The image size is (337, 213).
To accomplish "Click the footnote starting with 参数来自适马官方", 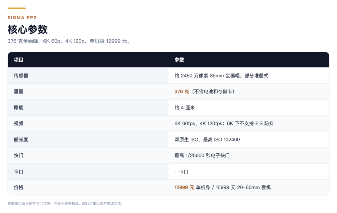I will (x=66, y=204).
